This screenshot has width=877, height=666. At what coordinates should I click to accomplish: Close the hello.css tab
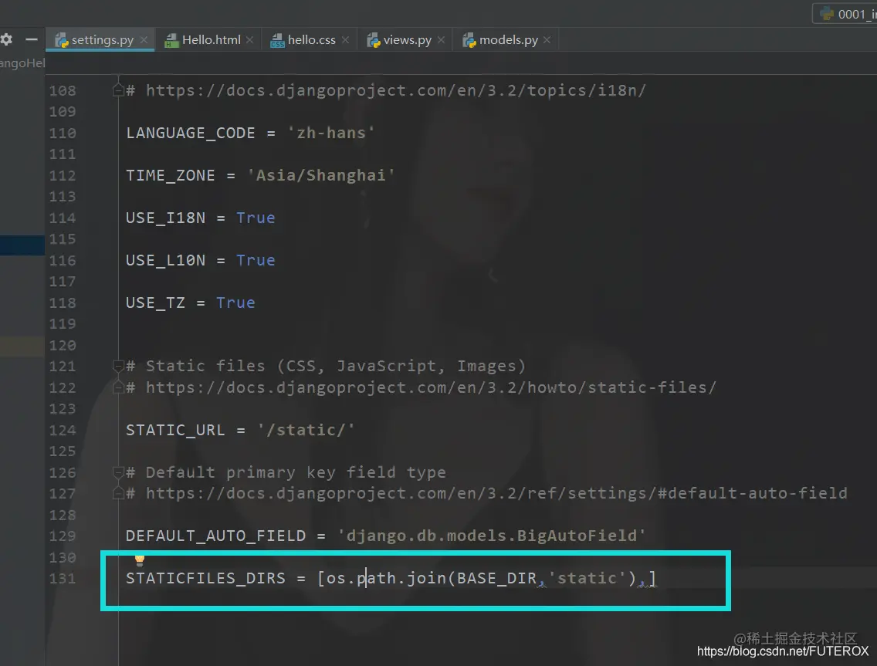tap(345, 39)
